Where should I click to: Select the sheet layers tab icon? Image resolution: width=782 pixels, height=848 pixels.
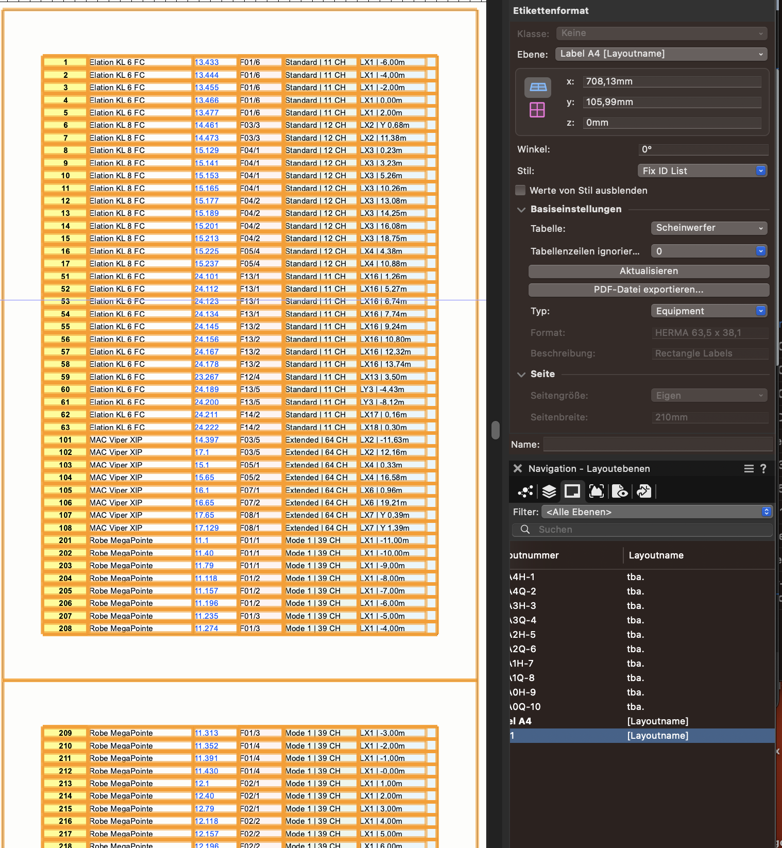[572, 491]
